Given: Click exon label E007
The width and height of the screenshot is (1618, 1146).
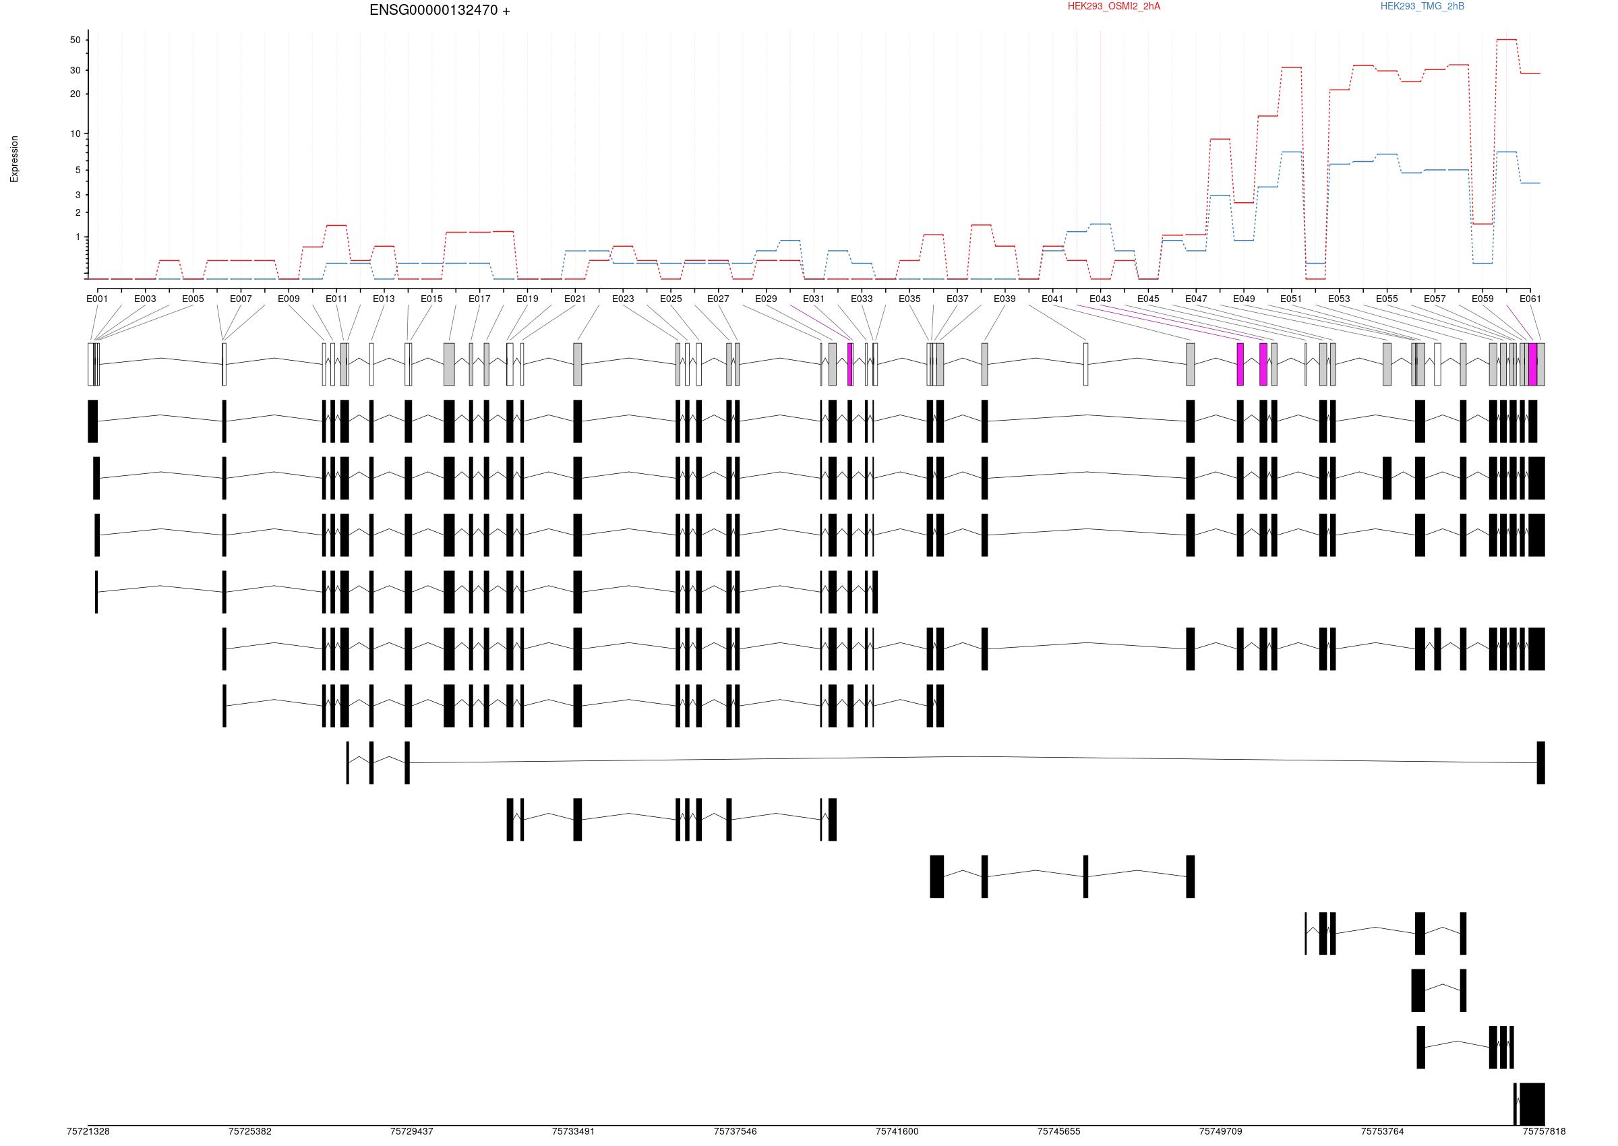Looking at the screenshot, I should [241, 299].
